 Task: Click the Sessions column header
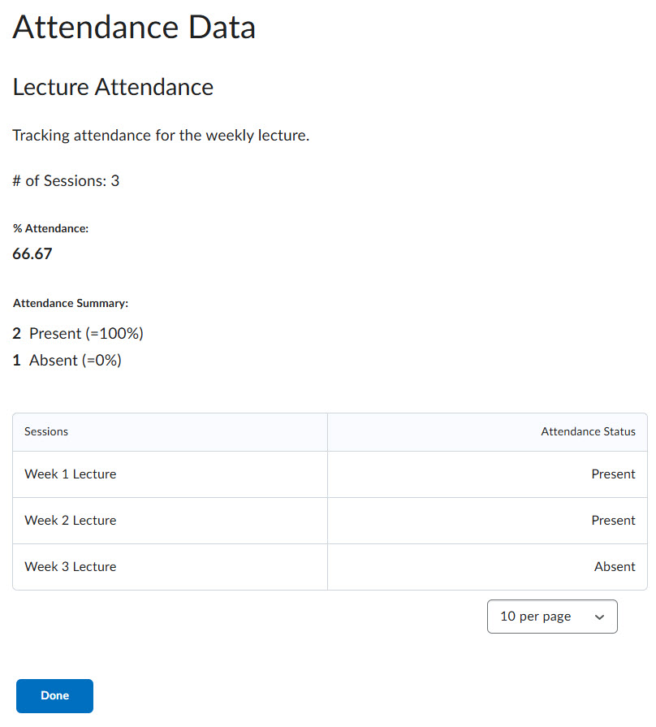(x=46, y=431)
